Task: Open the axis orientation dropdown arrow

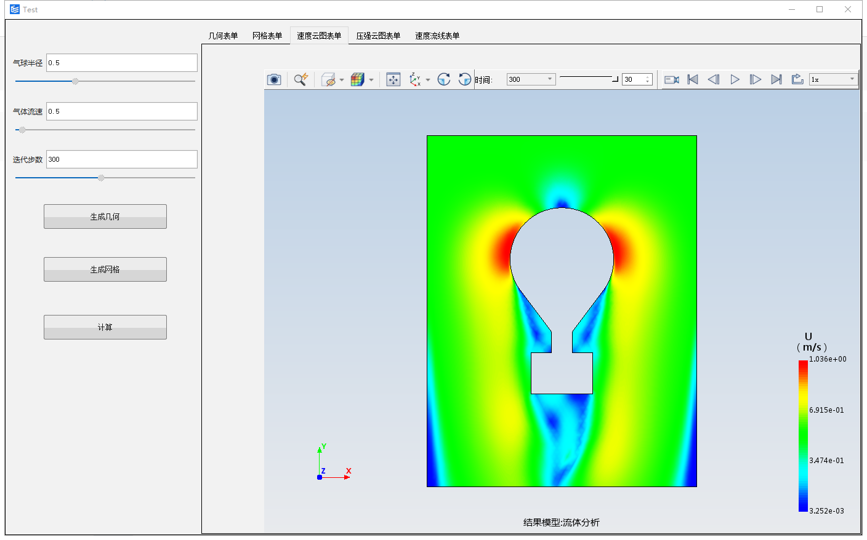Action: (x=428, y=80)
